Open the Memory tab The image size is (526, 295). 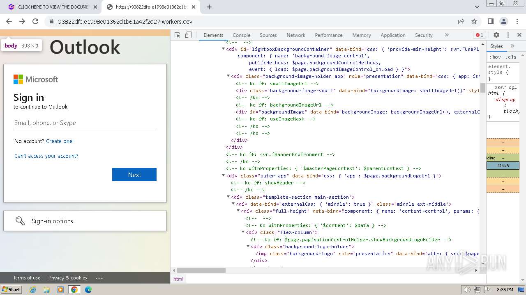click(361, 35)
